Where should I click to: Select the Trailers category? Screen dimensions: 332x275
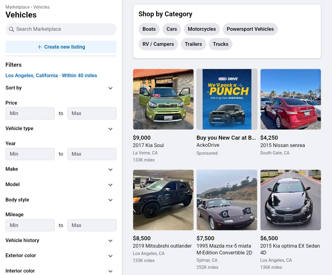[x=193, y=44]
